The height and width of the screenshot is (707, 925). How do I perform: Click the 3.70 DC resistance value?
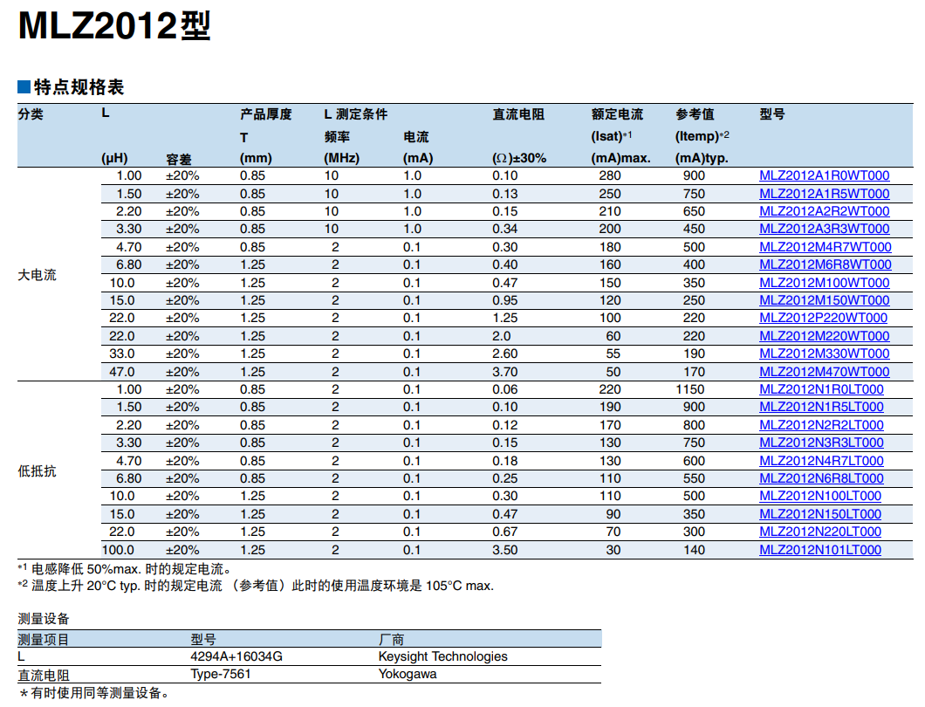click(505, 372)
